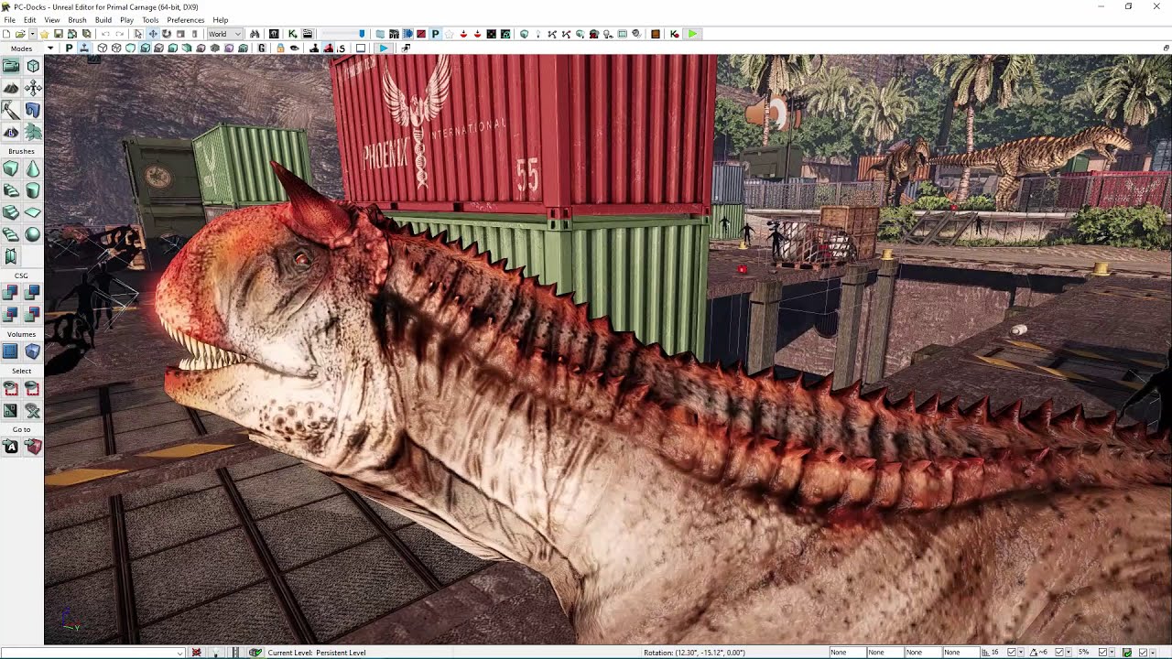This screenshot has height=659, width=1172.
Task: Go to builder brush red cube icon
Action: pos(33,447)
